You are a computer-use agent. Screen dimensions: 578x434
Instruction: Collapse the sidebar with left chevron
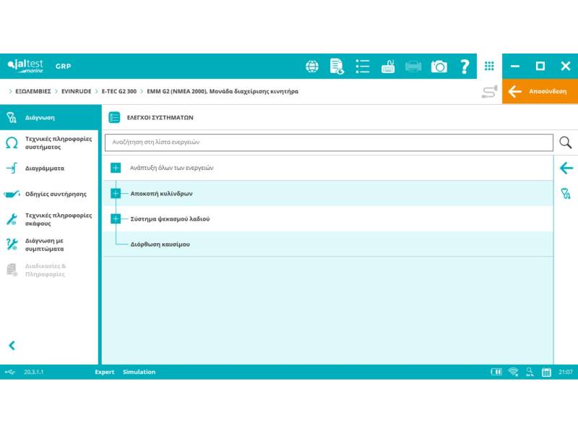pos(12,346)
